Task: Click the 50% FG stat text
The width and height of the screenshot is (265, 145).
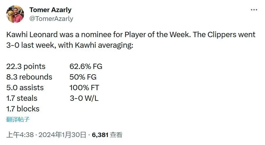Action: (83, 77)
